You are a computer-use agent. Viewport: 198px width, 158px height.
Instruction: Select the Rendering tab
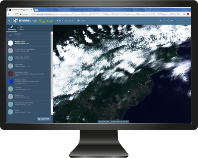12,28
